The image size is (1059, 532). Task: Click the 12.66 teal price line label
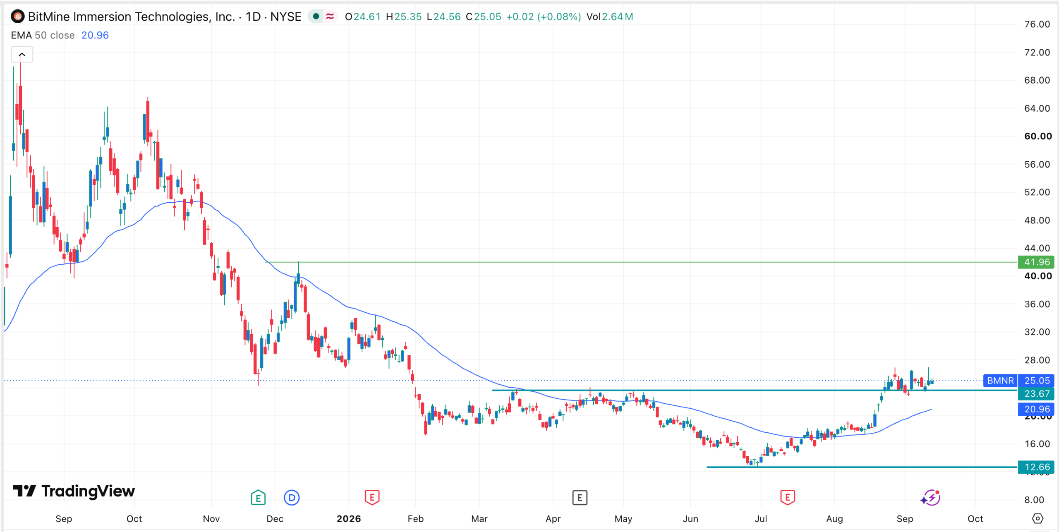click(x=1036, y=467)
